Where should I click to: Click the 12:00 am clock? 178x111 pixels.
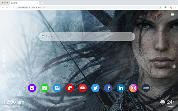coord(14,102)
